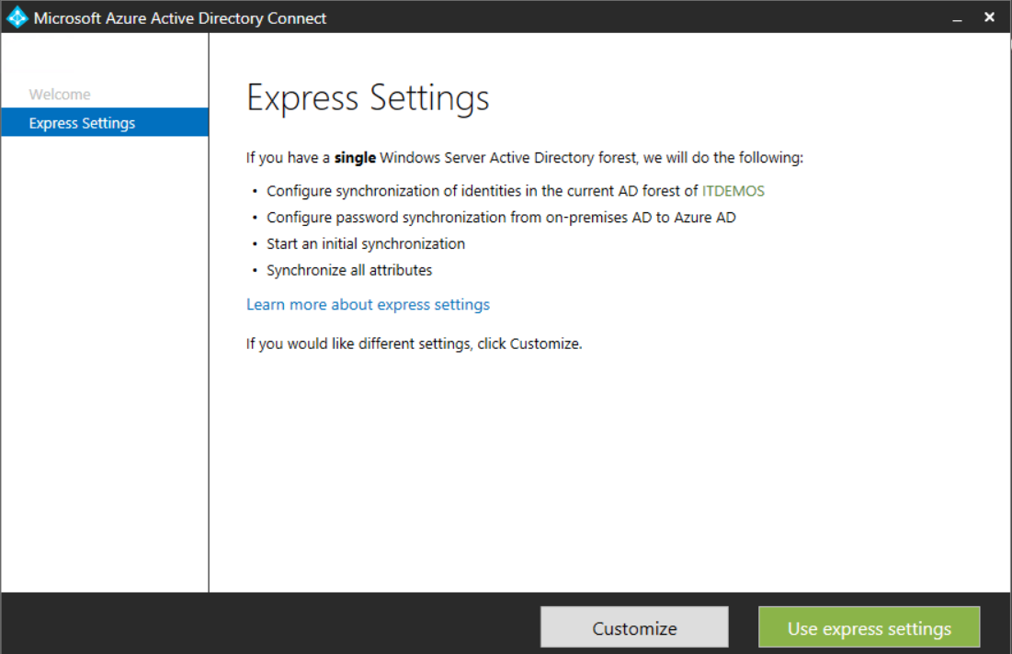The image size is (1012, 654).
Task: Close the Azure AD Connect wizard
Action: click(x=989, y=17)
